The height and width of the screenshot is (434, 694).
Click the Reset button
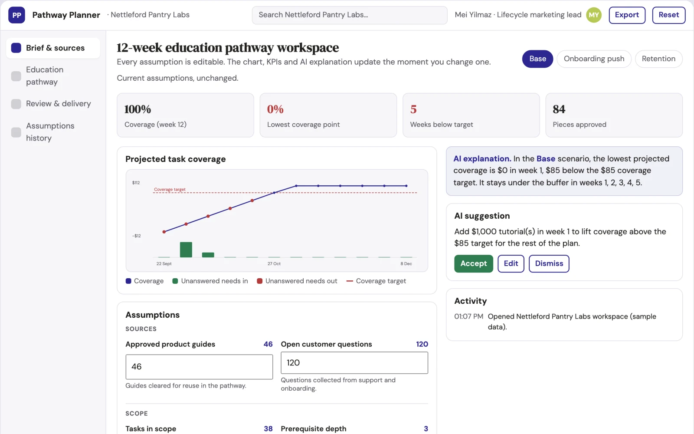tap(668, 15)
